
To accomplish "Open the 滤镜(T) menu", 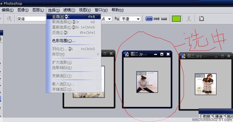I will coord(69,10).
